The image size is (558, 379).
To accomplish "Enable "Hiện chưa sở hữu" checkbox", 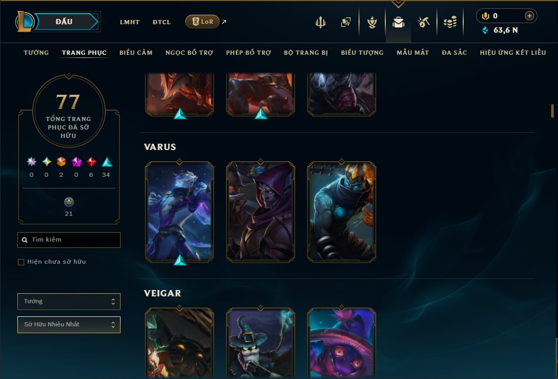I will (21, 262).
